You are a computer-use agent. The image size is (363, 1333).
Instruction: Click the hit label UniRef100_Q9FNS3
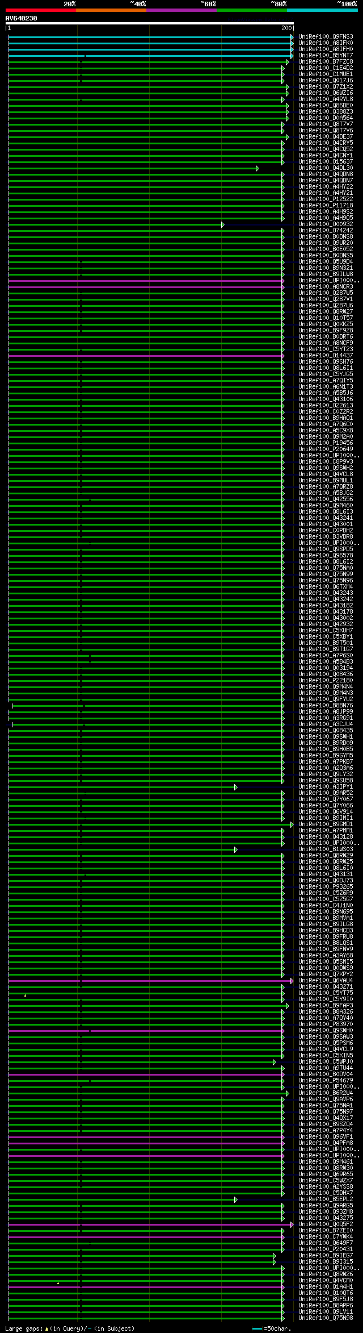pos(326,36)
